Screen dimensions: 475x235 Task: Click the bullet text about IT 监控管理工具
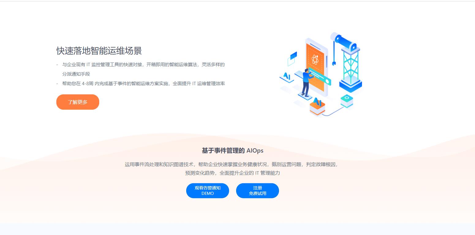pos(143,65)
